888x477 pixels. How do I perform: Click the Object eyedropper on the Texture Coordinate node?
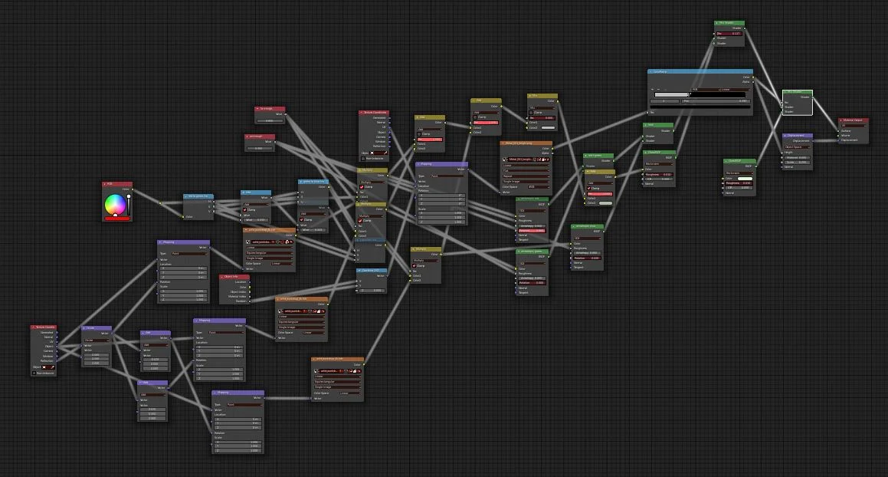click(54, 367)
